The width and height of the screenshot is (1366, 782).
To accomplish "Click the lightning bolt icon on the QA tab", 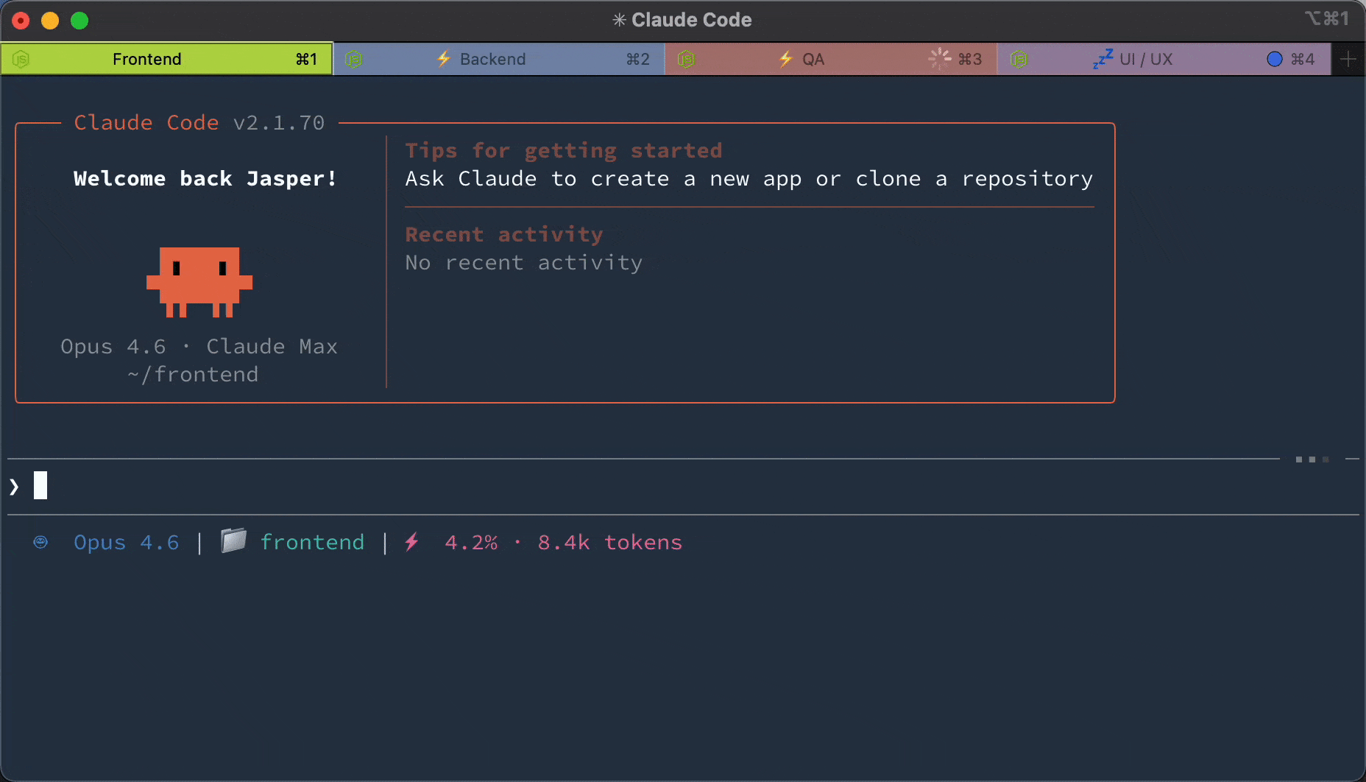I will pyautogui.click(x=785, y=59).
